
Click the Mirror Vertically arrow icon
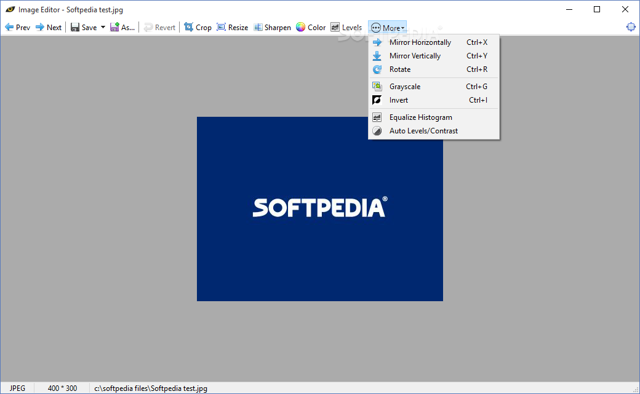377,56
